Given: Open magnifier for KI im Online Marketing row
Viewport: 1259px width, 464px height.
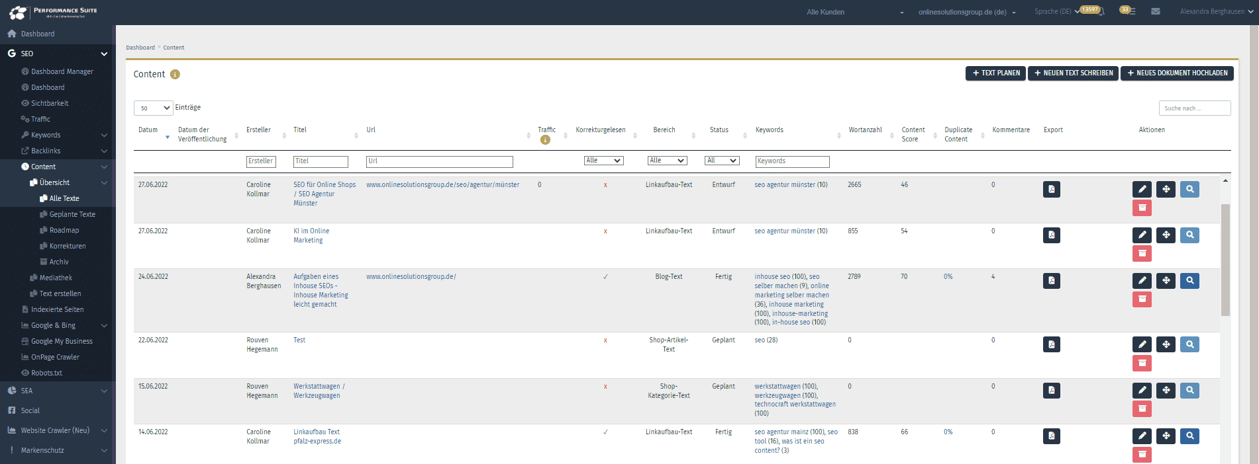Looking at the screenshot, I should click(1190, 235).
